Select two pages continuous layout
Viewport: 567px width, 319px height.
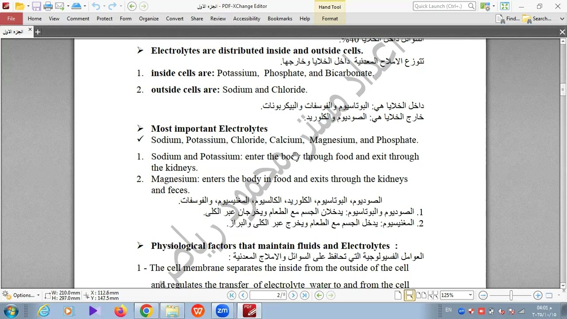(433, 295)
